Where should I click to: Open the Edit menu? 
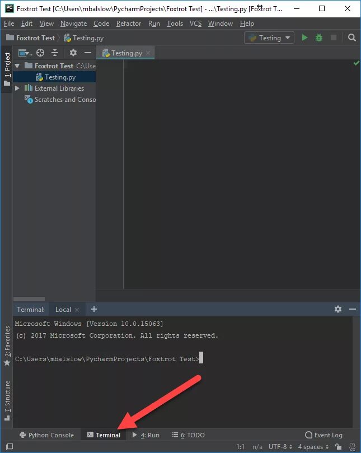click(26, 24)
